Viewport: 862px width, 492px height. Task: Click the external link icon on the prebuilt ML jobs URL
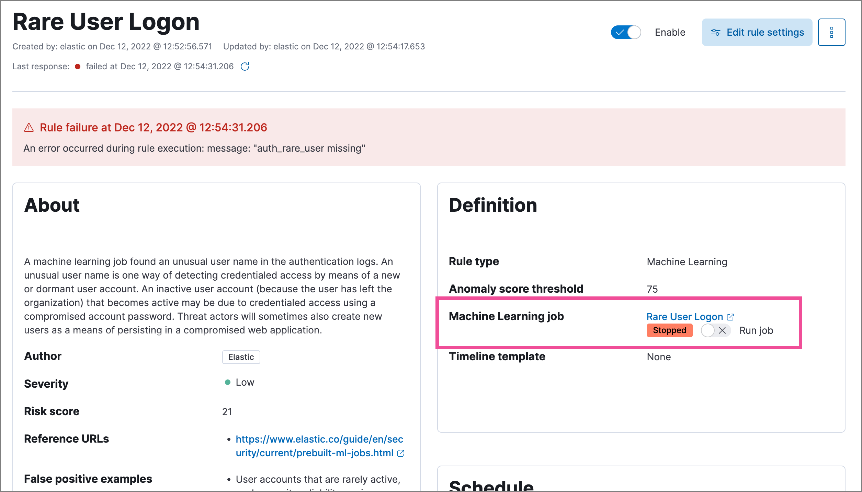(x=401, y=453)
